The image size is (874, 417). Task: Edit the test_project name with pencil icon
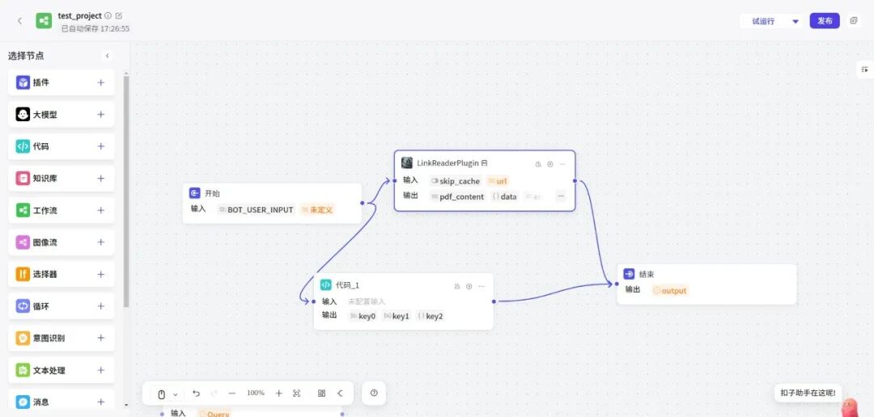[x=119, y=15]
